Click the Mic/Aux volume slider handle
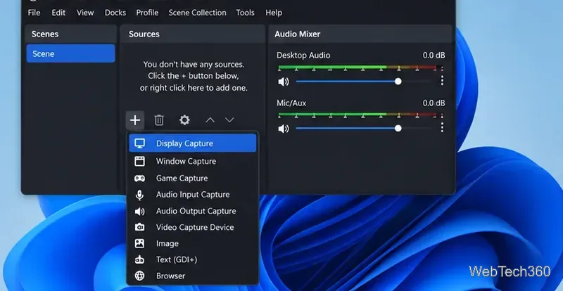The image size is (563, 291). coord(398,128)
